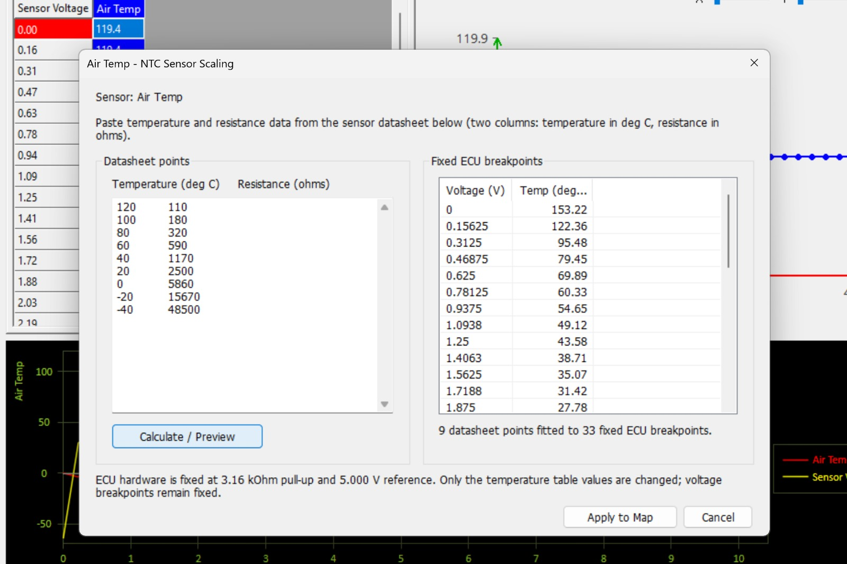Select breakpoint row with voltage 0.625

pos(580,275)
